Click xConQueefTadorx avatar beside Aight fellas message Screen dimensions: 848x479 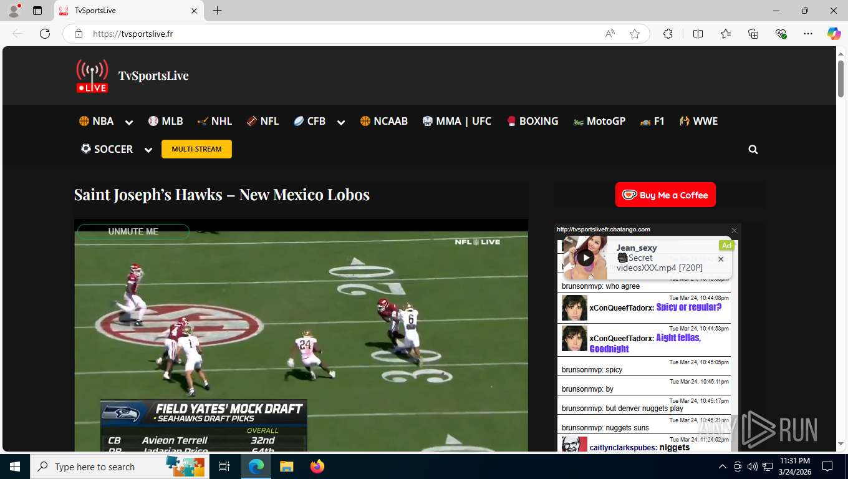pyautogui.click(x=574, y=338)
